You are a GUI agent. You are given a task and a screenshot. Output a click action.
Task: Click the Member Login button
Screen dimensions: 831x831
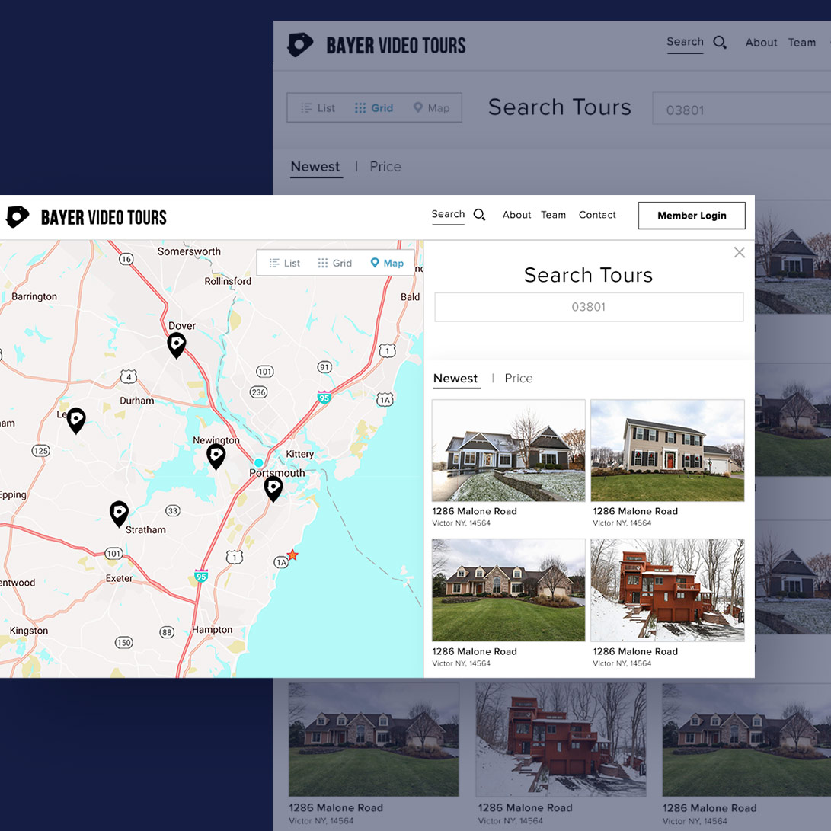[691, 216]
